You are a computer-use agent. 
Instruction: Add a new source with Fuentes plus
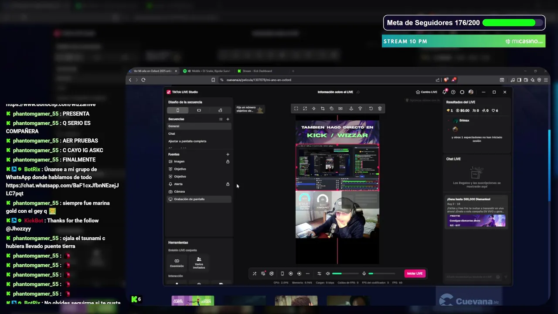pos(228,154)
